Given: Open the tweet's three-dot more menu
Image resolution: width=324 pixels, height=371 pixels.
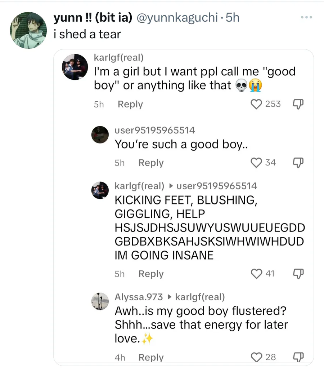Looking at the screenshot, I should click(x=307, y=17).
